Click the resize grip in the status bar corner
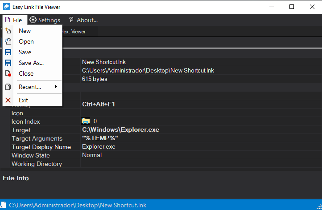 click(319, 207)
